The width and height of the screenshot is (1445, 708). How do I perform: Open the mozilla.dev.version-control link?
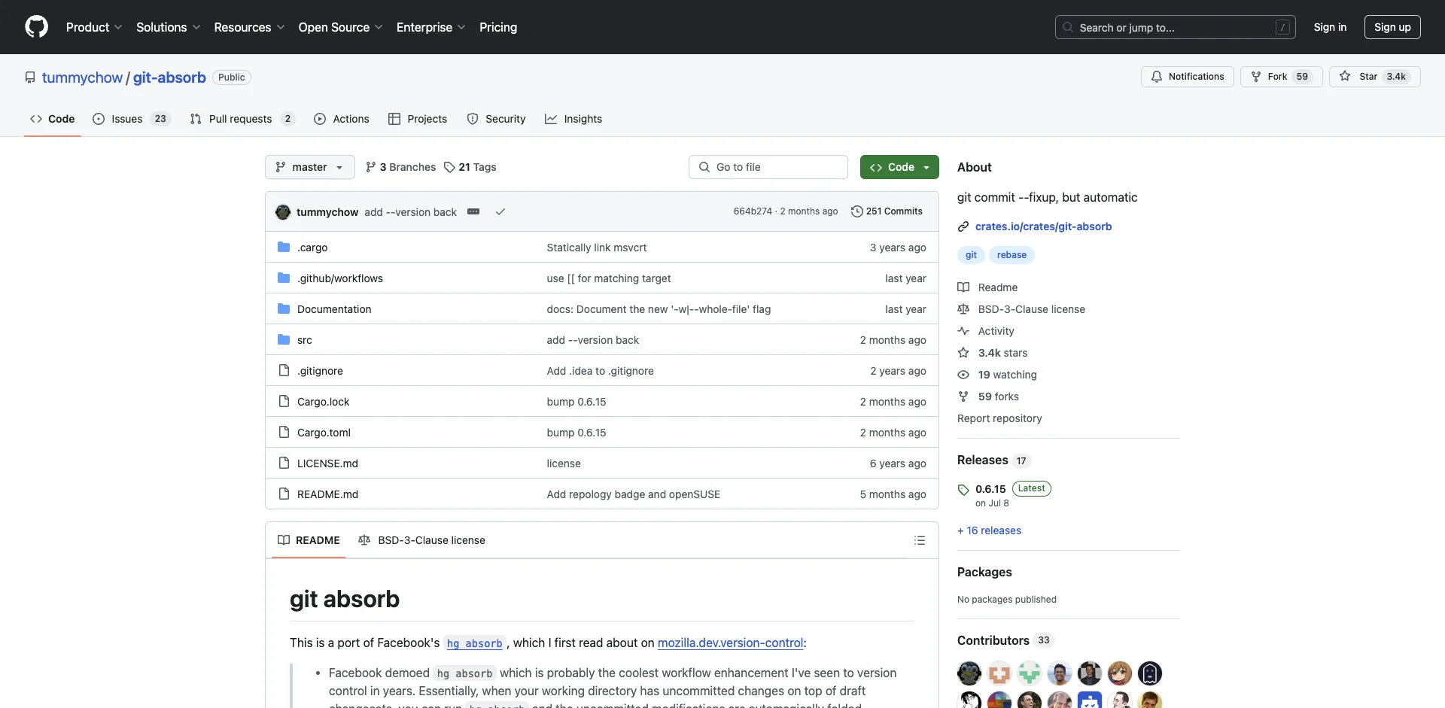[x=730, y=643]
